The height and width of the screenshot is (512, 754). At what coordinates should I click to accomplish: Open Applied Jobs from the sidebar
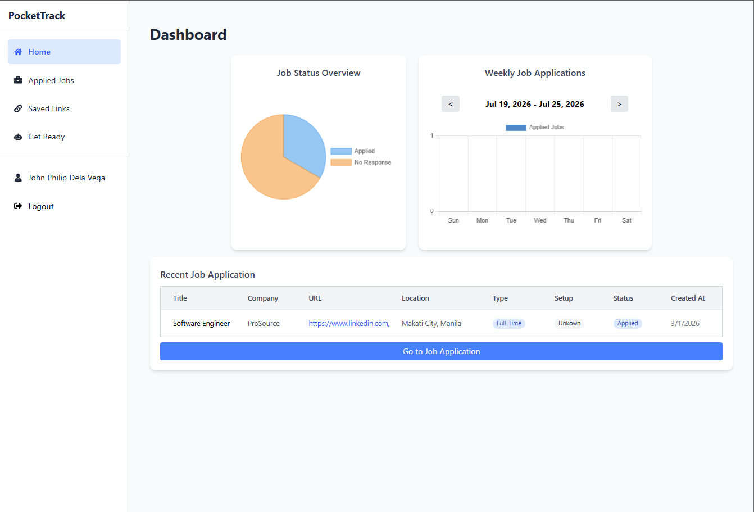pyautogui.click(x=64, y=80)
